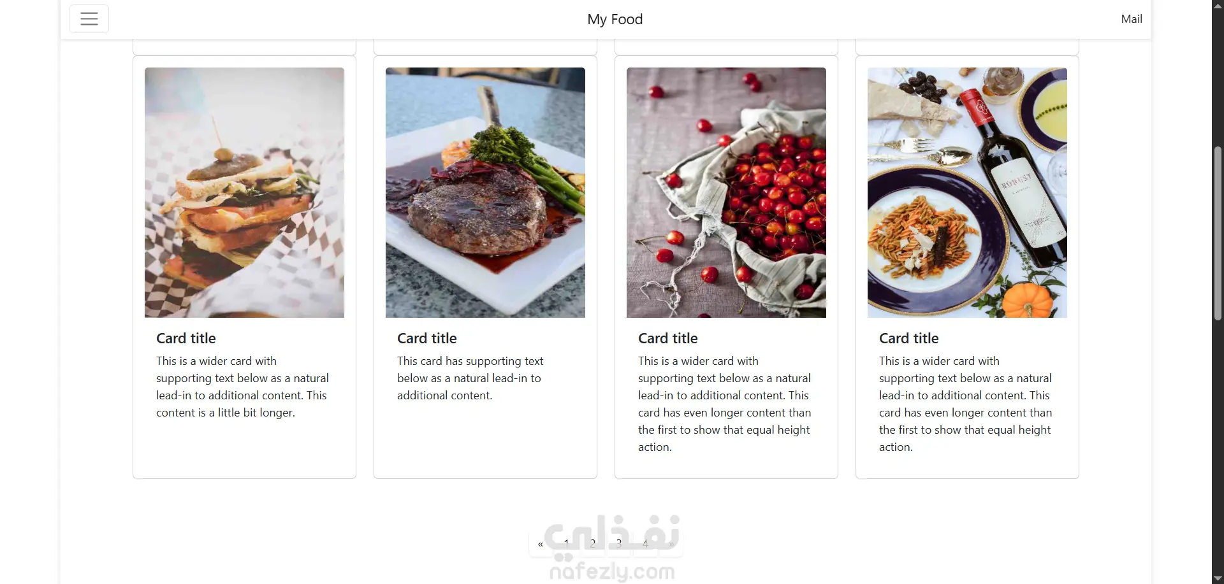Click Card title under the sandwich image
The height and width of the screenshot is (584, 1224).
pyautogui.click(x=186, y=338)
